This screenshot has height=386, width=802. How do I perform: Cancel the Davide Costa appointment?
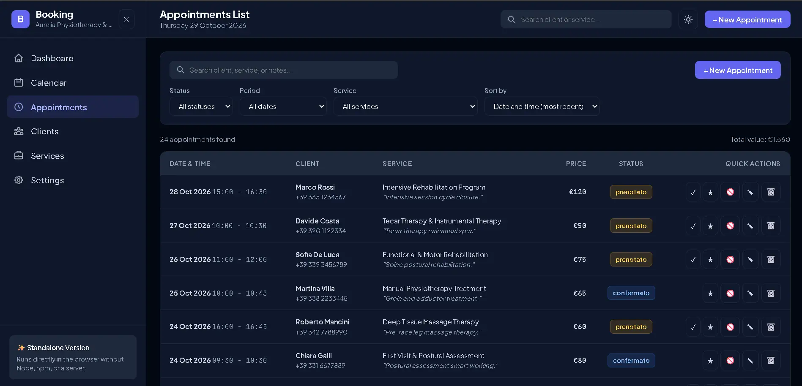tap(730, 226)
